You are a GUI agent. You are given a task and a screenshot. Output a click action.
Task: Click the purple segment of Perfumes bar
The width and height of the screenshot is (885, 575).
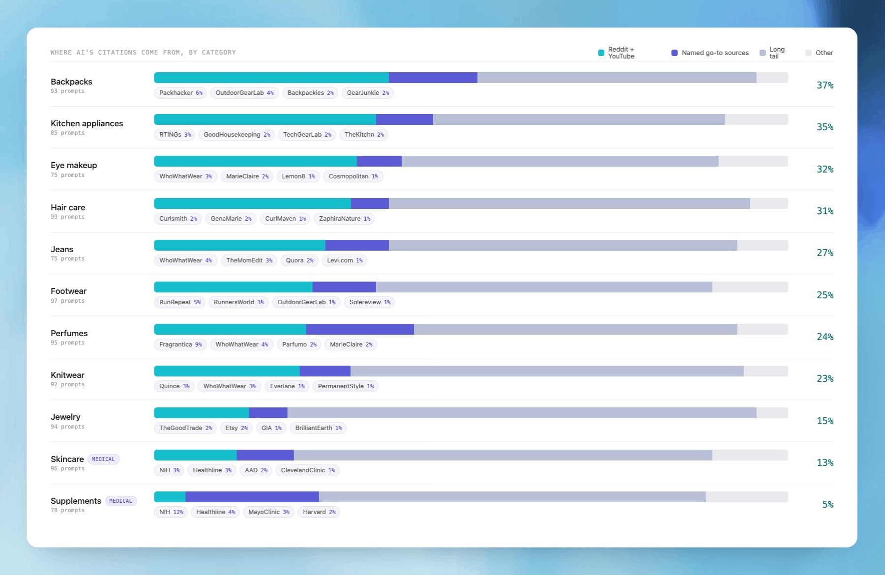point(360,329)
